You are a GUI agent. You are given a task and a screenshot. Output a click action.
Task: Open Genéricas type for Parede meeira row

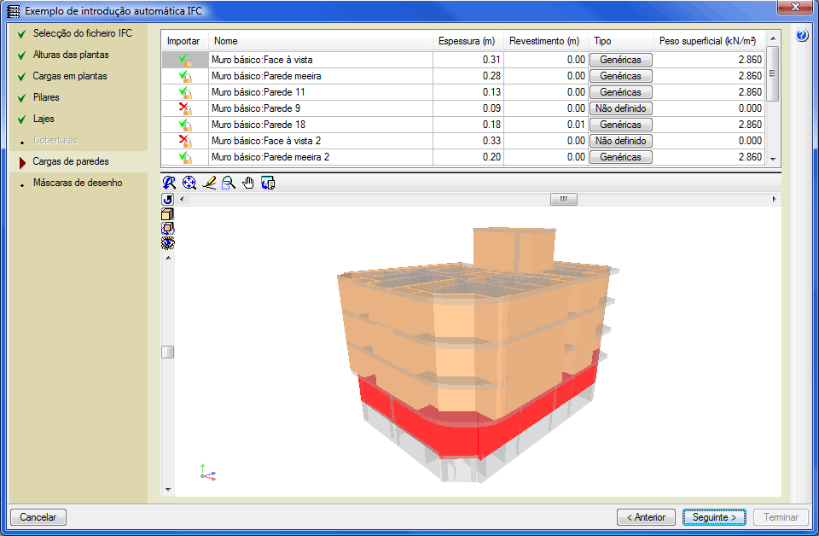click(620, 76)
